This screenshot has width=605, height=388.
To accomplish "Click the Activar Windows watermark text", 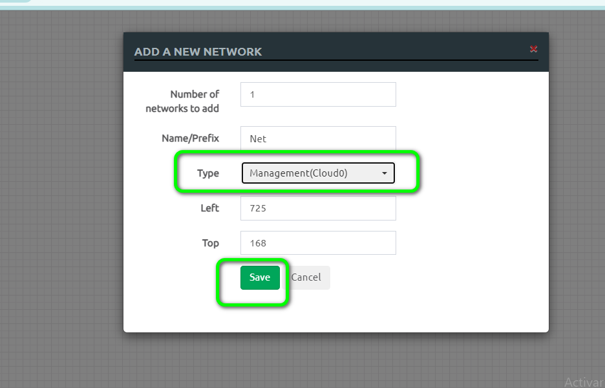I will [584, 382].
